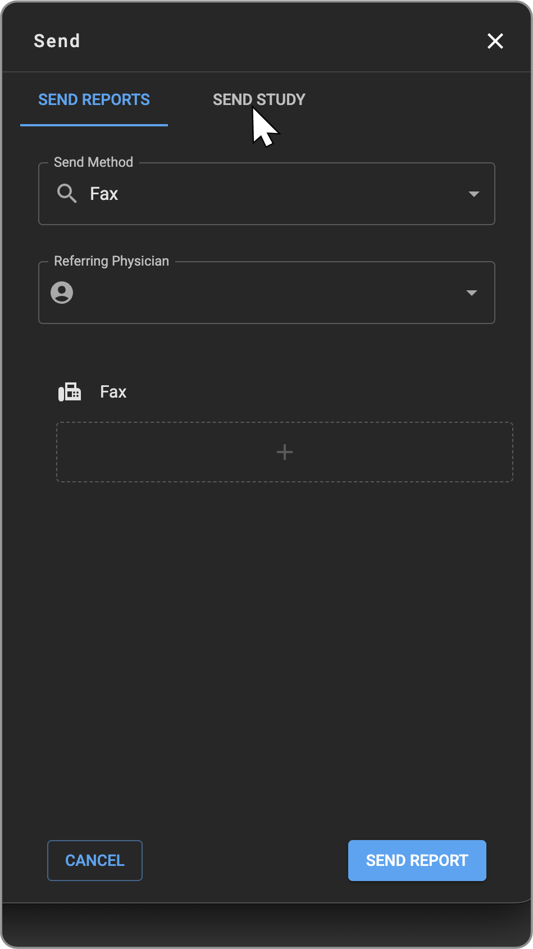Click the fax machine icon

70,392
